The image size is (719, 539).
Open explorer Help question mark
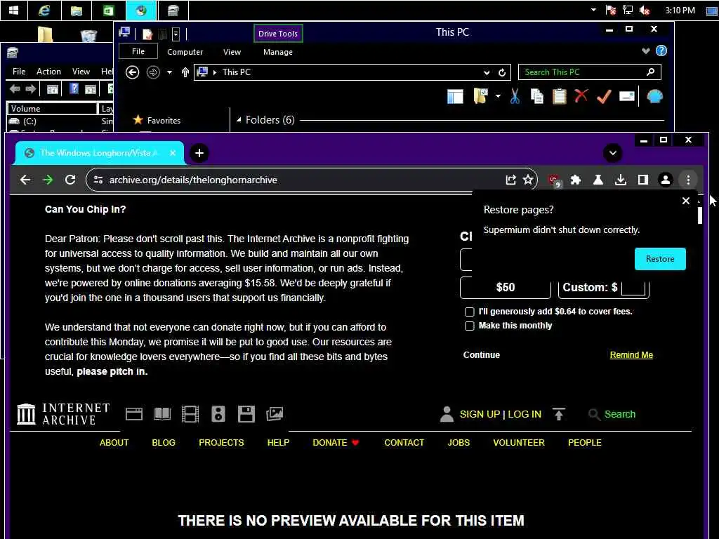(661, 51)
